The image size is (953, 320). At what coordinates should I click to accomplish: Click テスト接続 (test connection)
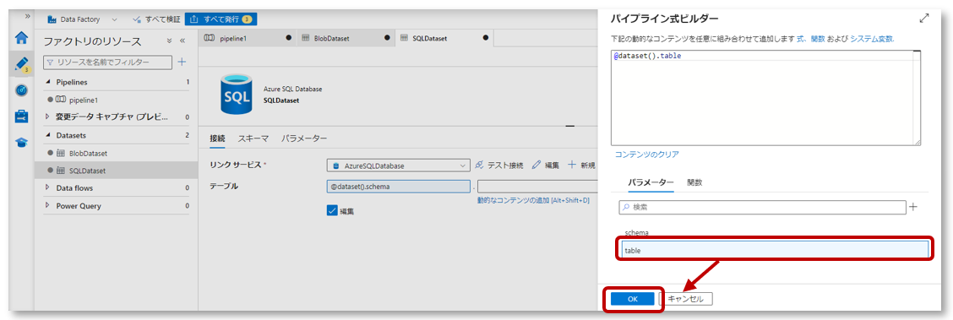click(498, 165)
